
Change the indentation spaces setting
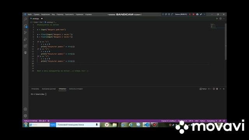coord(182,121)
